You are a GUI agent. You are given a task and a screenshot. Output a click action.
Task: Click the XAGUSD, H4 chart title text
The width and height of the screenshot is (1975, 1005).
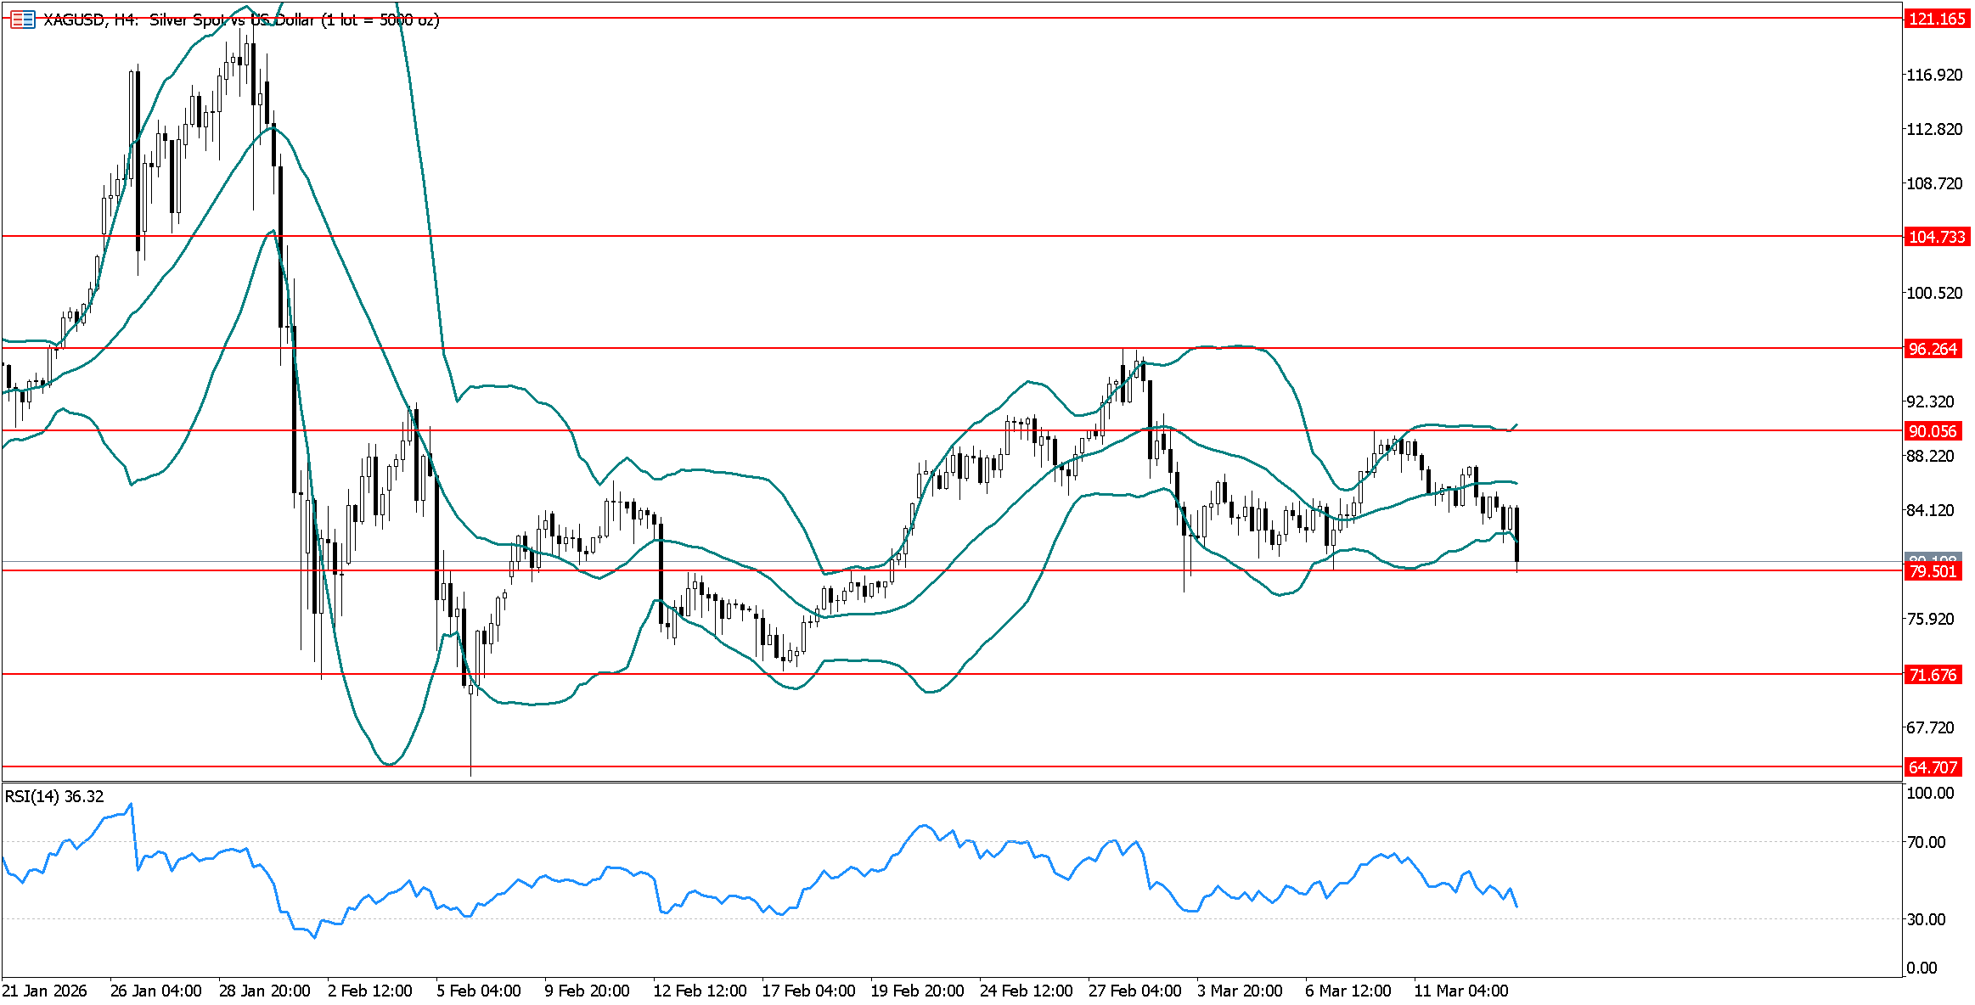90,20
